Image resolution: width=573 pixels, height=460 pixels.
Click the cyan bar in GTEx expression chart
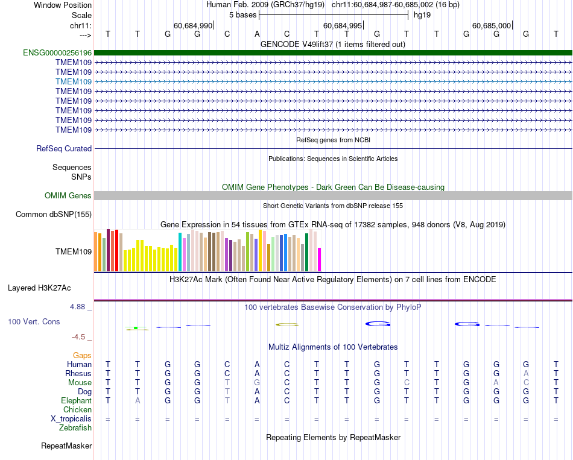click(180, 252)
